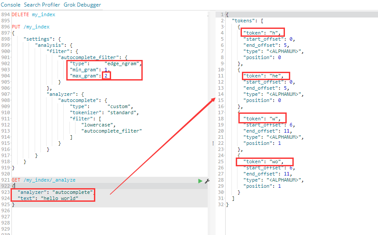This screenshot has width=378, height=235.
Task: Click the "edge_ngram" type value
Action: pos(122,63)
